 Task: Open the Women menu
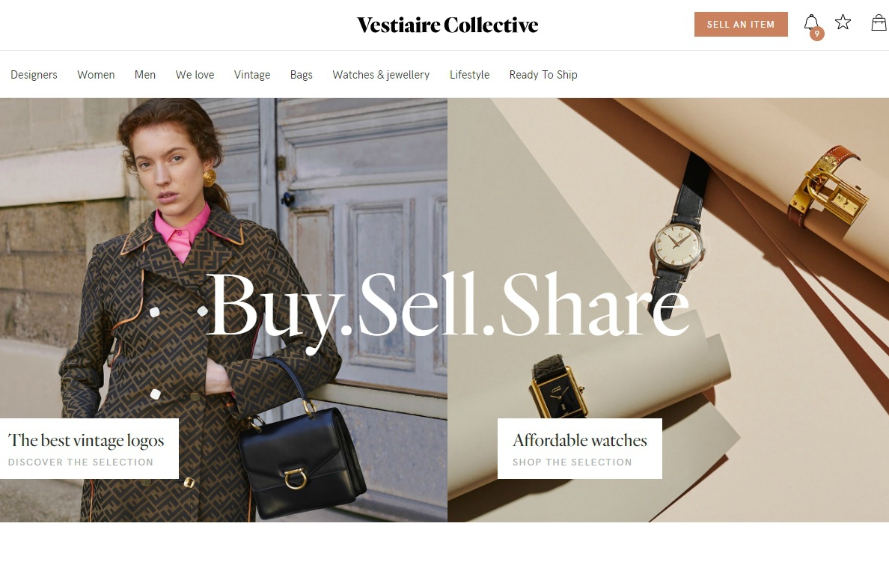(96, 75)
